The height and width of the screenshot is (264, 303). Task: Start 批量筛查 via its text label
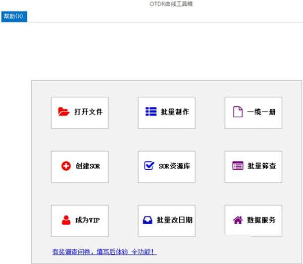click(x=262, y=166)
